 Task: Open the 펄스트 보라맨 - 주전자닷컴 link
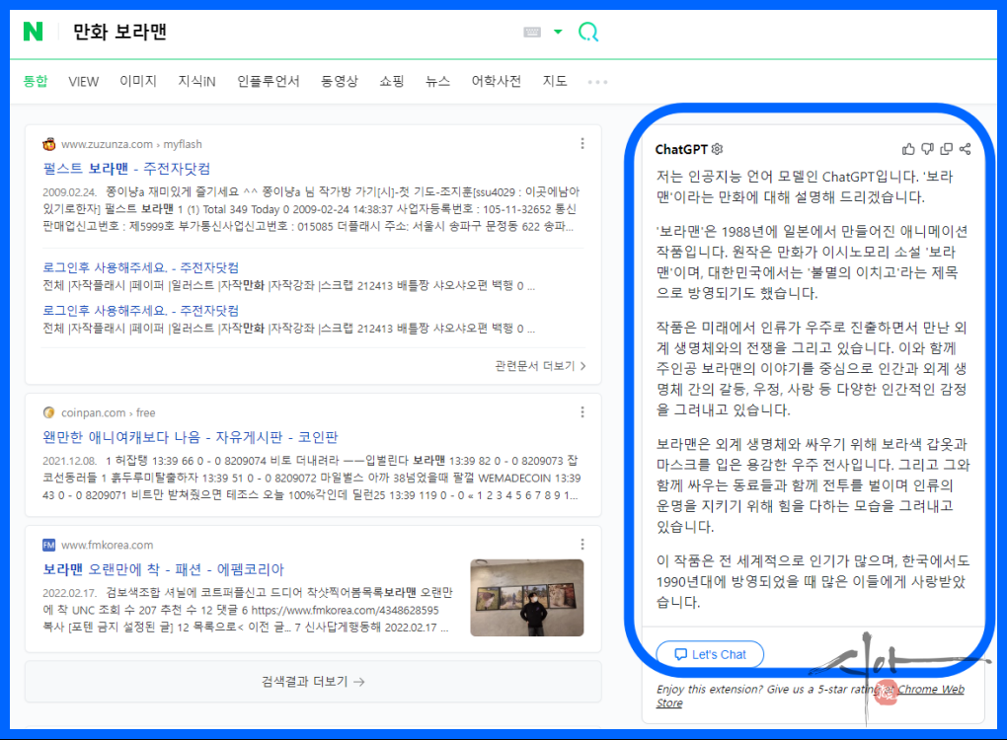[x=126, y=169]
